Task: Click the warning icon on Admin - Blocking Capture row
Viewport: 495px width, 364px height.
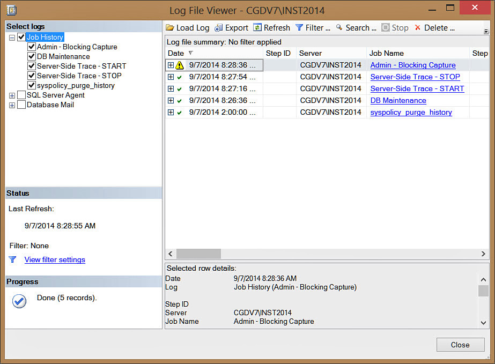Action: (x=179, y=65)
